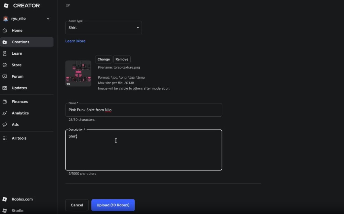Click the Remove image button
The height and width of the screenshot is (214, 344).
pyautogui.click(x=122, y=59)
